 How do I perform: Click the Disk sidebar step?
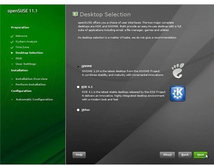tap(19, 58)
